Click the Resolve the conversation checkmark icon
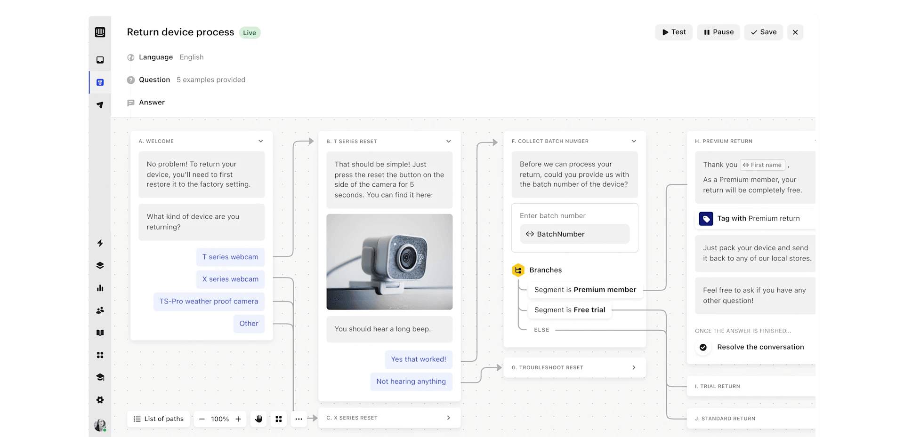904x437 pixels. coord(703,347)
